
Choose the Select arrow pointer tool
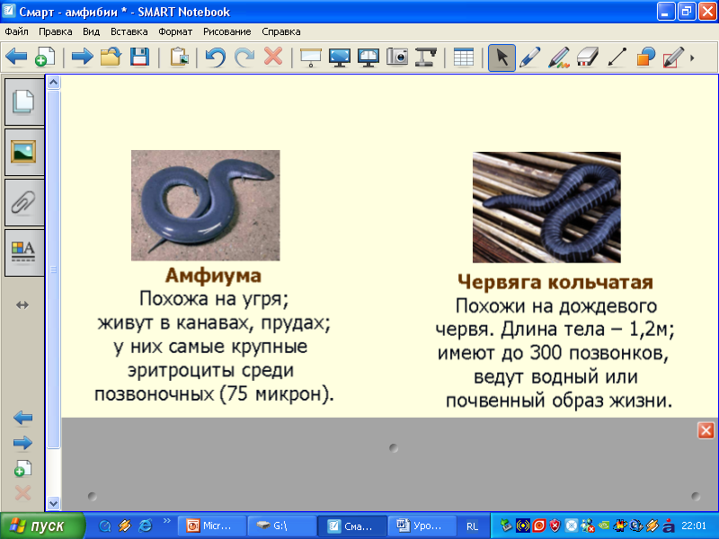tap(502, 57)
